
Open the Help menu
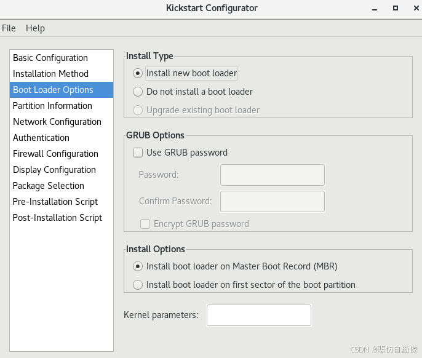[x=35, y=28]
